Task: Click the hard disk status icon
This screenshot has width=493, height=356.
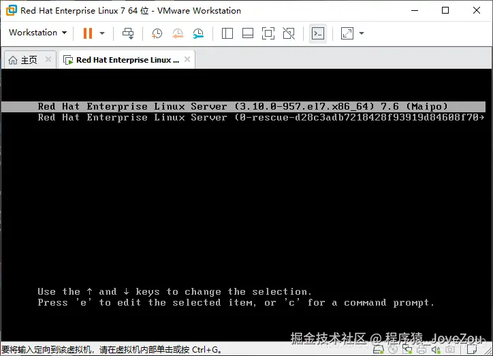Action: click(378, 349)
